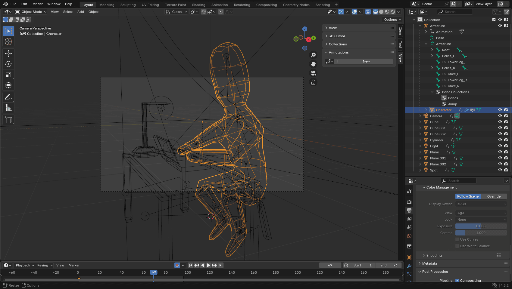
Task: Switch to the Shading workspace tab
Action: (x=199, y=5)
